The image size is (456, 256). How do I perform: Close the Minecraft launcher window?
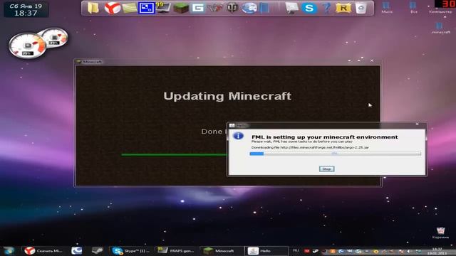click(372, 60)
